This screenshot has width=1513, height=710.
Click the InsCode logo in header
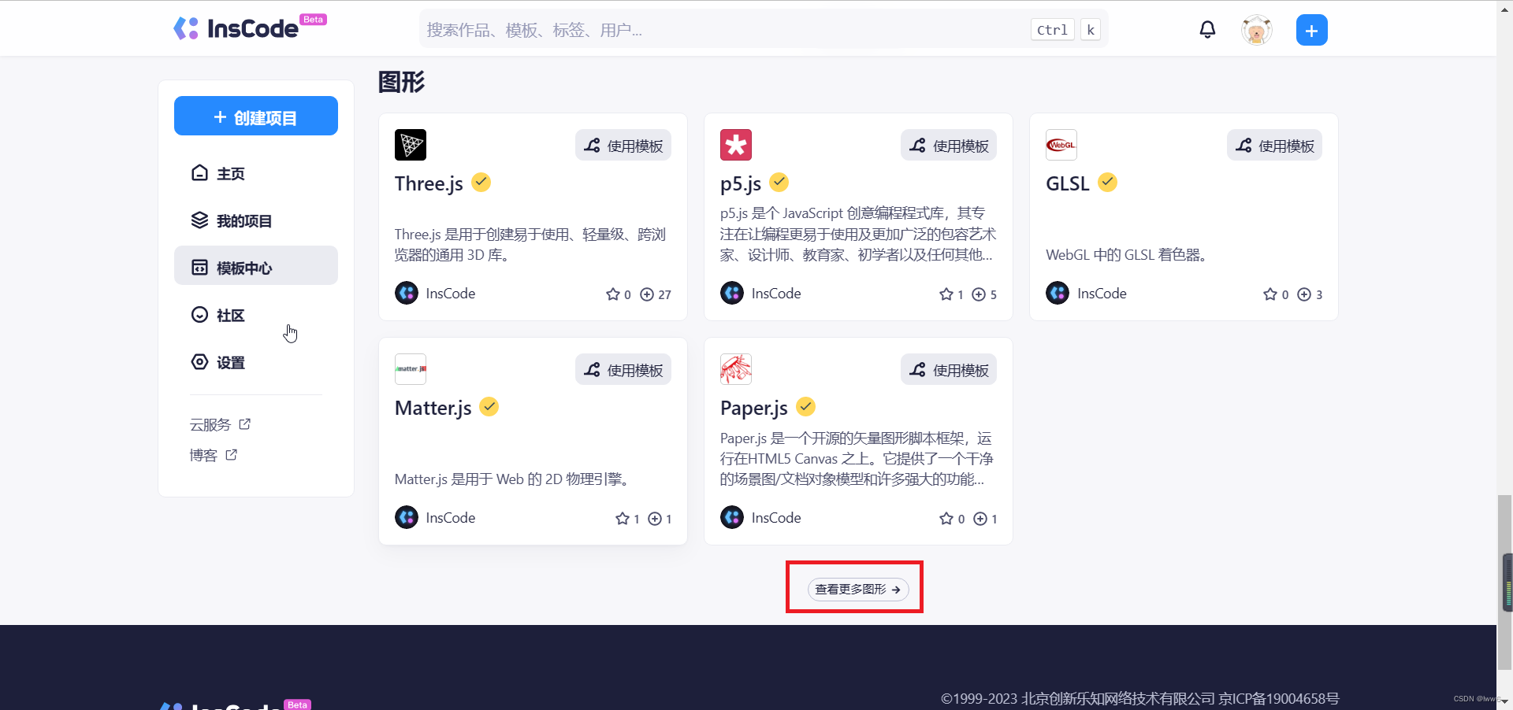[x=250, y=28]
